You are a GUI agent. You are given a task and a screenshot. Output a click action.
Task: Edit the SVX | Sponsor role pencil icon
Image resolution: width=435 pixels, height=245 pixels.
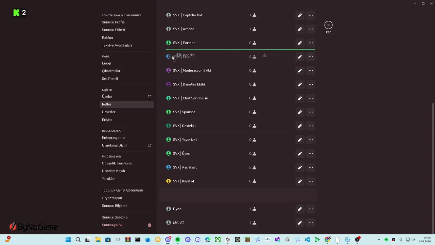coord(300,112)
